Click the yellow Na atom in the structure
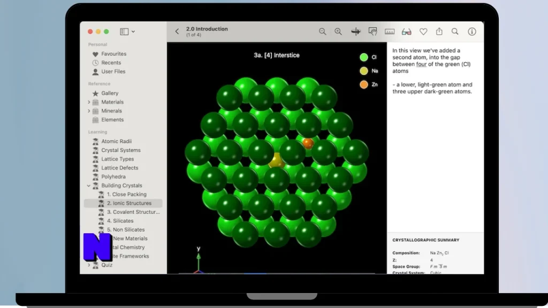548x308 pixels. click(276, 160)
